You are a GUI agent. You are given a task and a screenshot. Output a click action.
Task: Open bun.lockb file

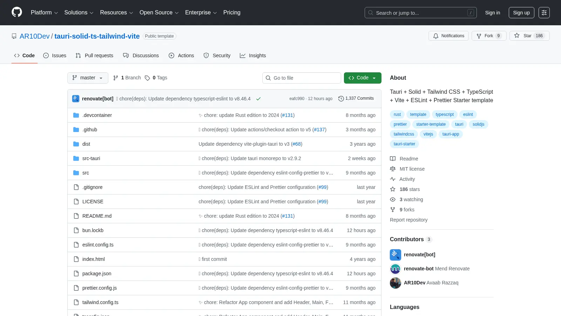[x=93, y=230]
